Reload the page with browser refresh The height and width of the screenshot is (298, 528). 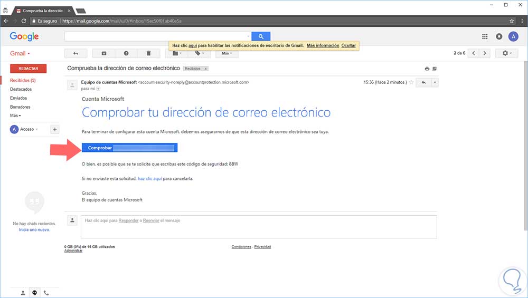point(24,21)
